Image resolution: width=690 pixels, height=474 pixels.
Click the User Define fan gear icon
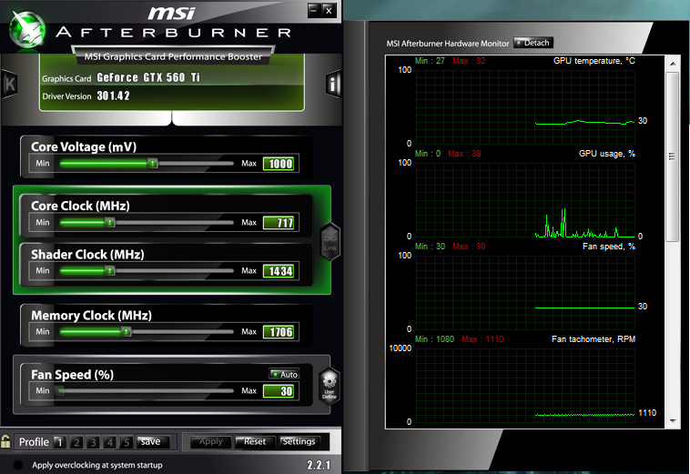coord(330,385)
